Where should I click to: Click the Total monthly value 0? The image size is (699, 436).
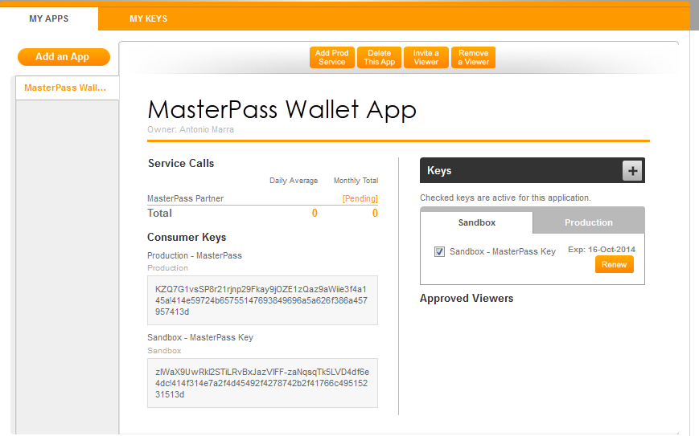click(375, 214)
